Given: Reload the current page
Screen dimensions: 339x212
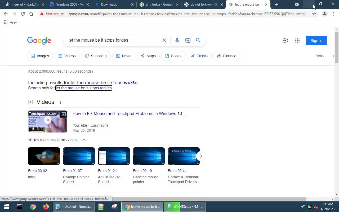Looking at the screenshot, I should tap(23, 14).
